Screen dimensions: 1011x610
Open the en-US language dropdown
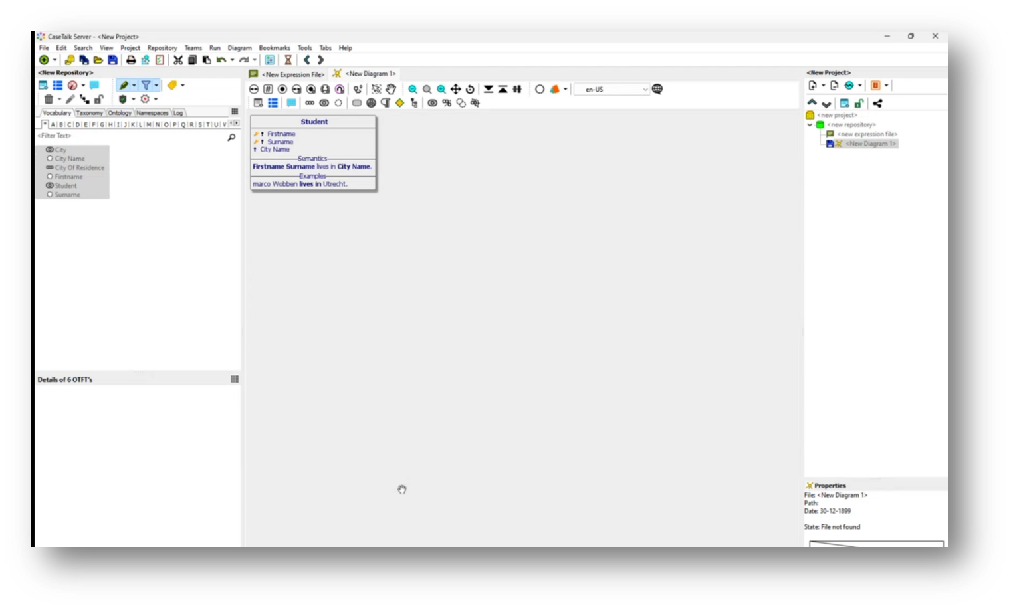(612, 89)
